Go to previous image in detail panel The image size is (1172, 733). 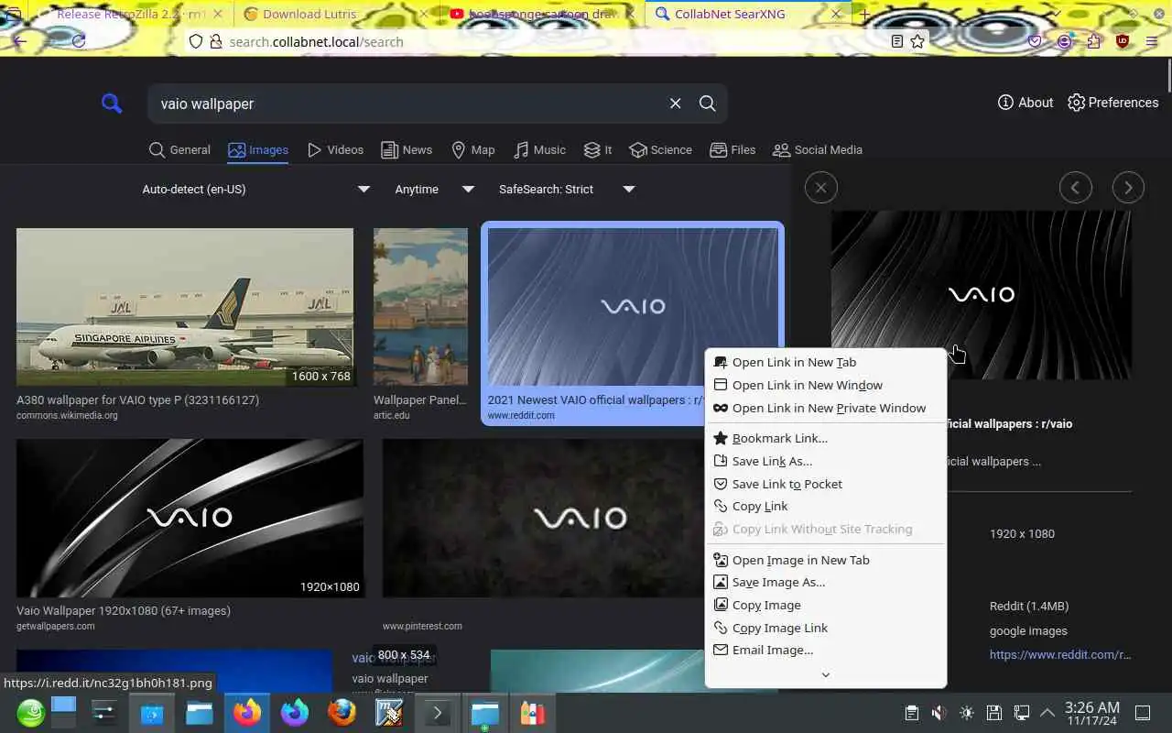point(1076,188)
